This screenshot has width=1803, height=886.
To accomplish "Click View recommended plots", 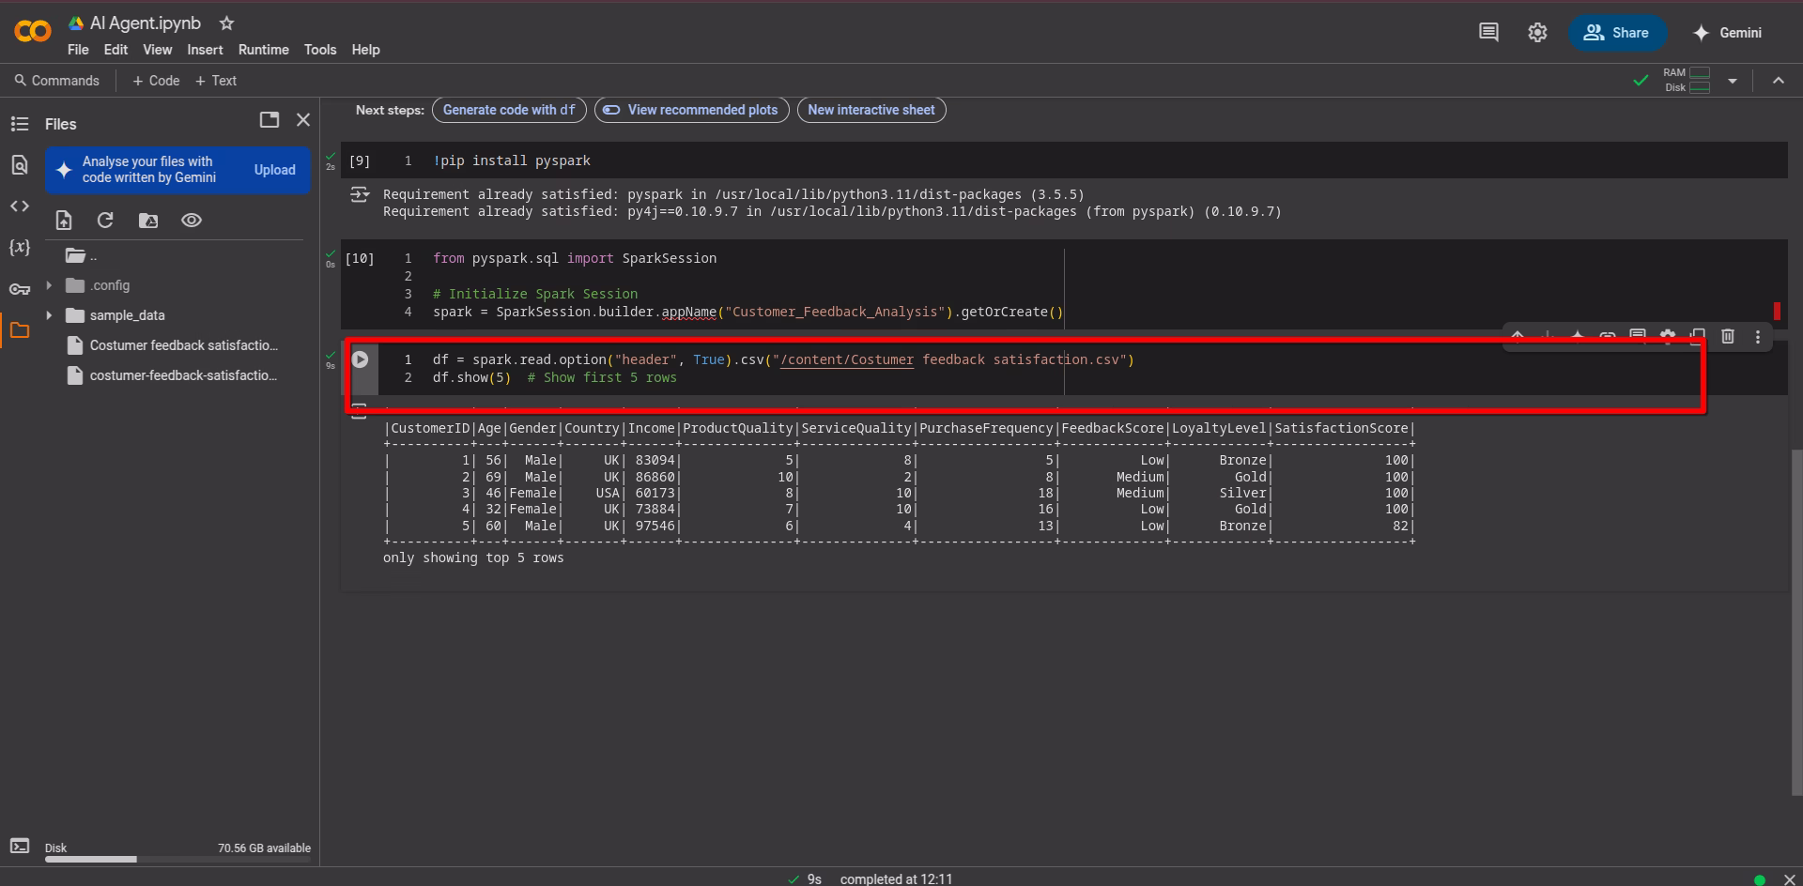I will coord(692,110).
